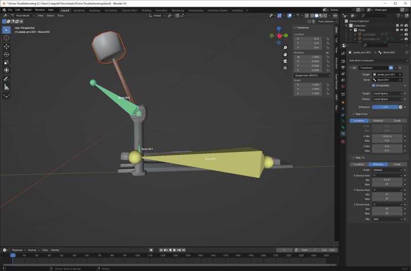The width and height of the screenshot is (411, 271).
Task: Switch viewport to rendered shading
Action: 325,16
